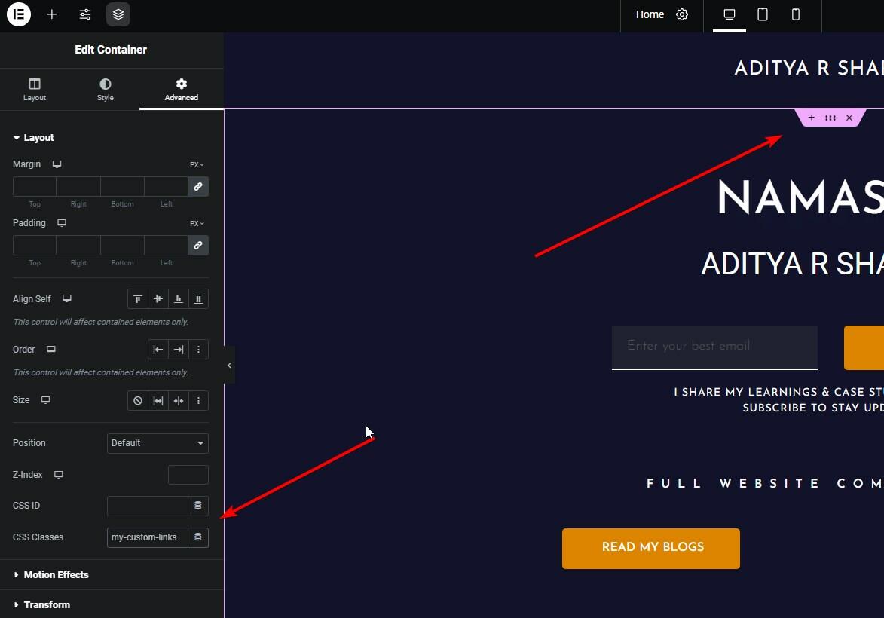Image resolution: width=884 pixels, height=618 pixels.
Task: Click the Enter your best email field
Action: pos(714,347)
